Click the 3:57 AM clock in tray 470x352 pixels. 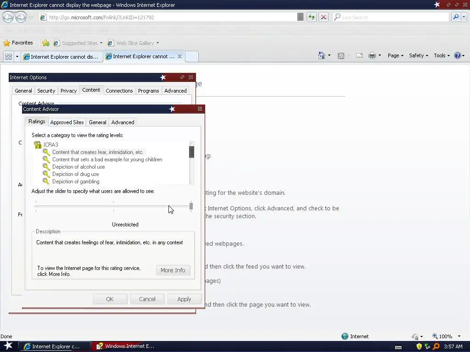(x=453, y=346)
